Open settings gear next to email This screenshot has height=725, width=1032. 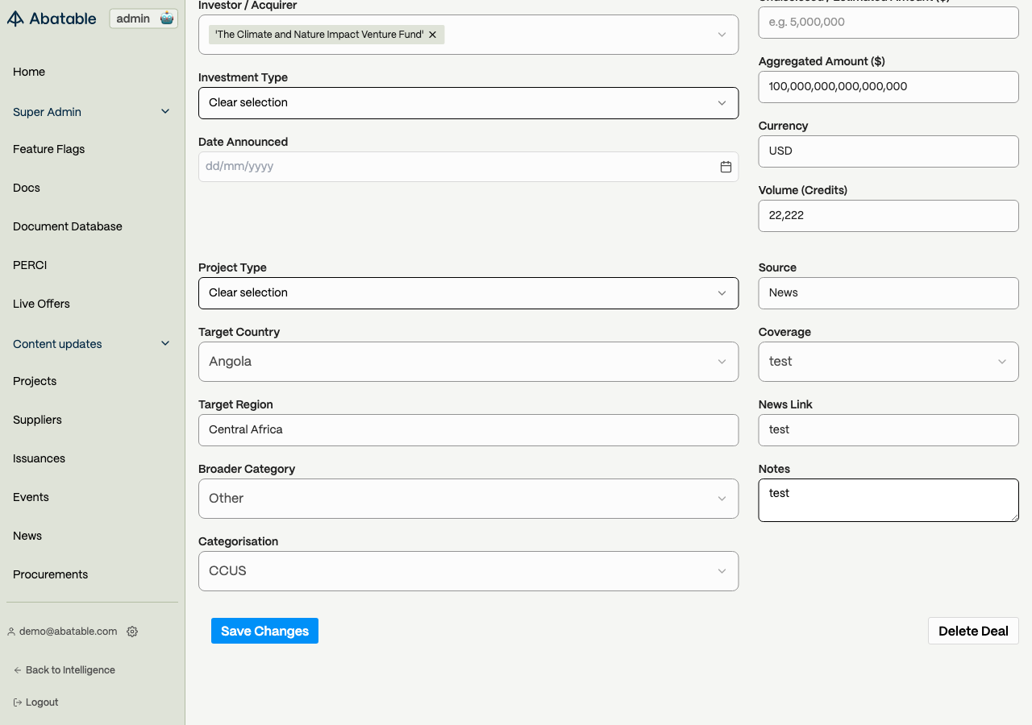tap(132, 632)
